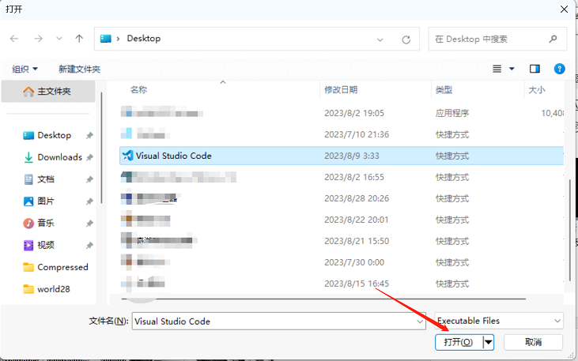Select the file dated 2023/8/2 16:55

(x=342, y=177)
